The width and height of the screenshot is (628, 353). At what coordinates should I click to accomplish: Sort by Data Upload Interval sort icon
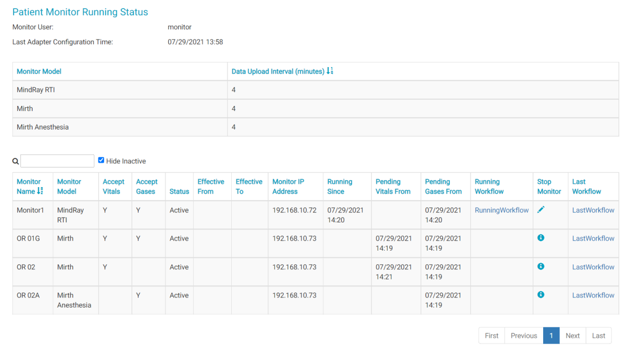tap(330, 71)
